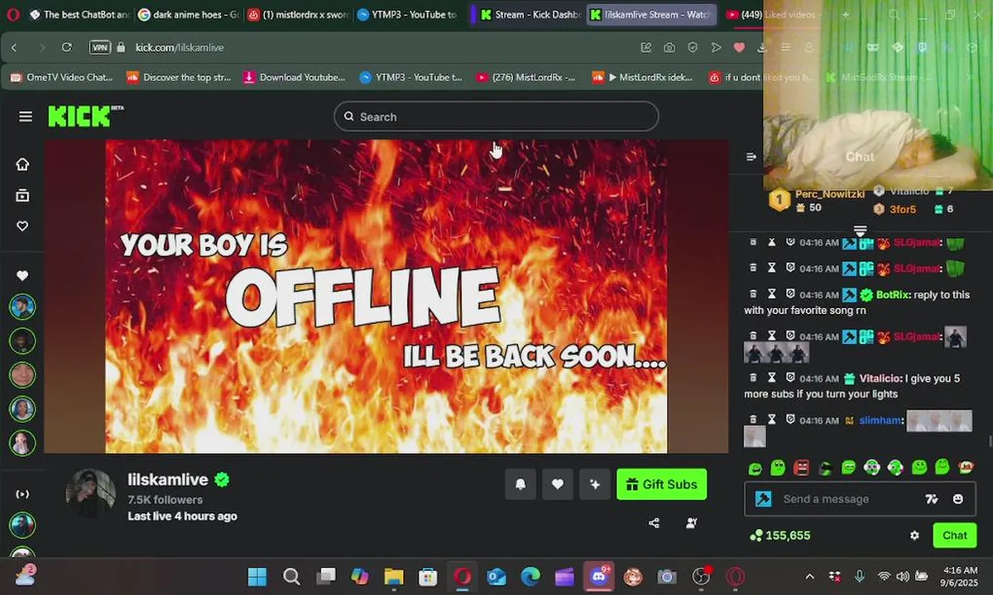The image size is (993, 595).
Task: Go back in browser
Action: pyautogui.click(x=14, y=47)
